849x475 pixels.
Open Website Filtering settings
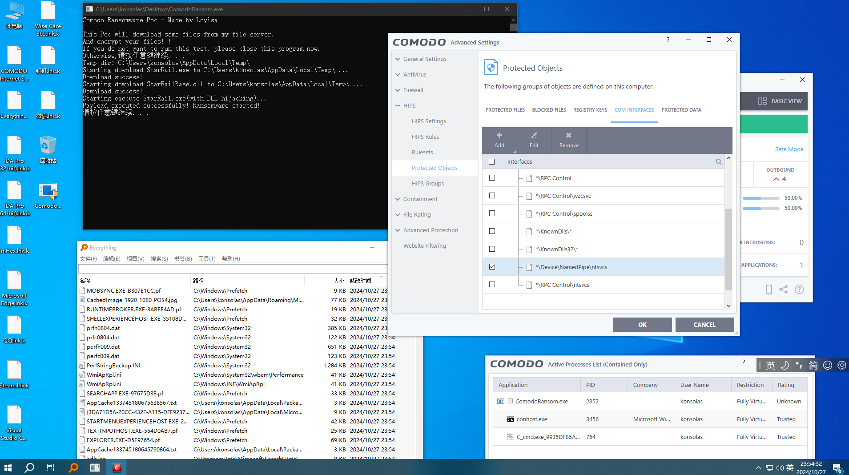(x=424, y=246)
